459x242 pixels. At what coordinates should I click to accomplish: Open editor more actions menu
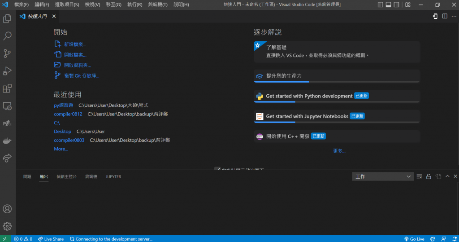454,16
